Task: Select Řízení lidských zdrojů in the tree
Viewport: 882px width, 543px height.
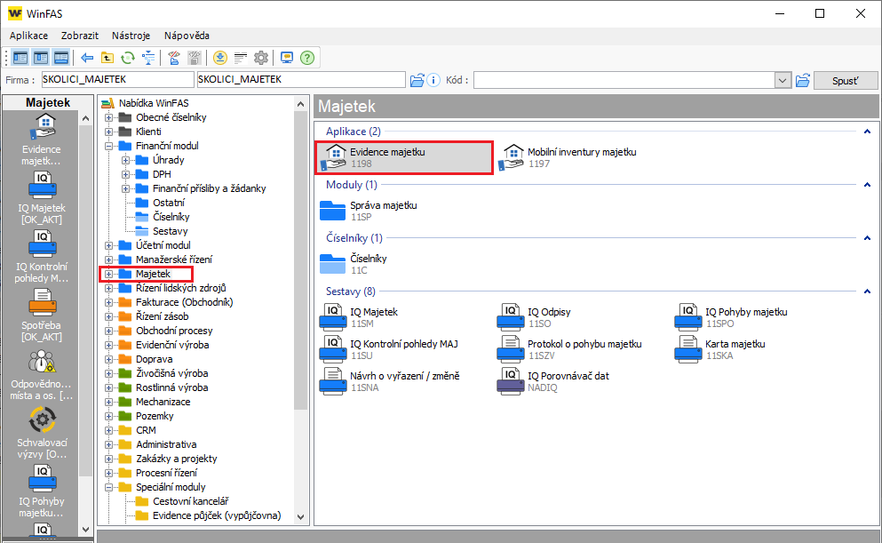Action: click(x=180, y=288)
